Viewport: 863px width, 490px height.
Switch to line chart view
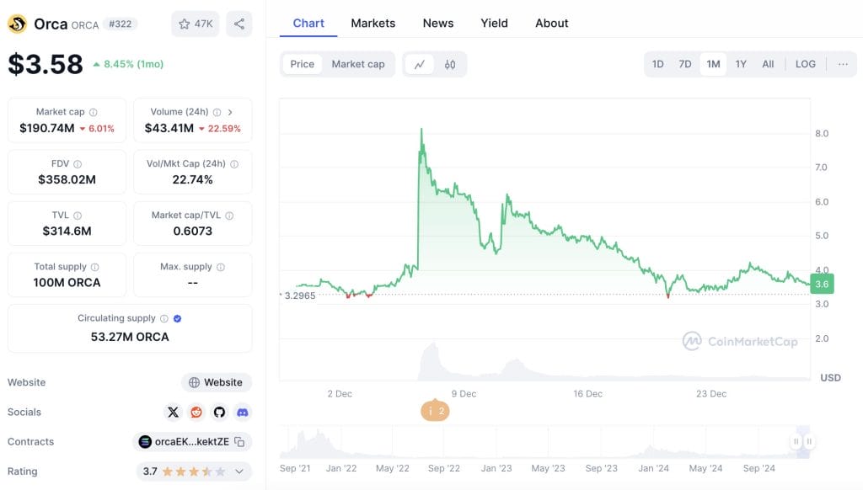click(420, 64)
